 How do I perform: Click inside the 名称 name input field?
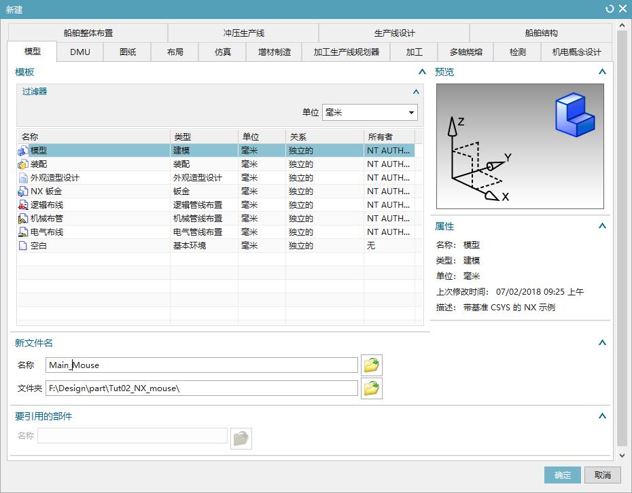coord(200,365)
